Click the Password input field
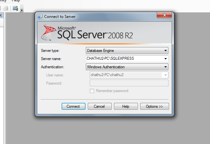Viewport: 210px width, 144px height. click(129, 83)
